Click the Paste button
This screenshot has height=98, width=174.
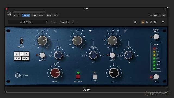(x=41, y=16)
